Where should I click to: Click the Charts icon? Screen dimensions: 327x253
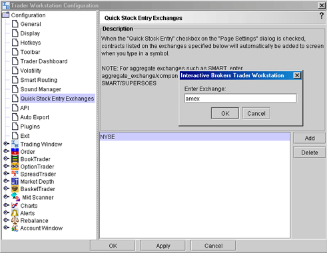click(15, 206)
